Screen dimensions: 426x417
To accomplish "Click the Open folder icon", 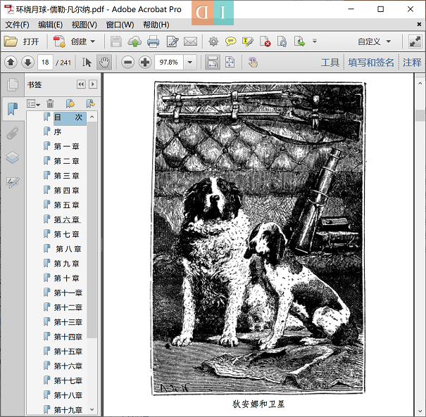I will pos(11,41).
